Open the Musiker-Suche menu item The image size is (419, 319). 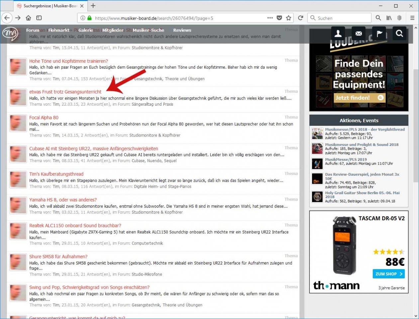tap(148, 30)
